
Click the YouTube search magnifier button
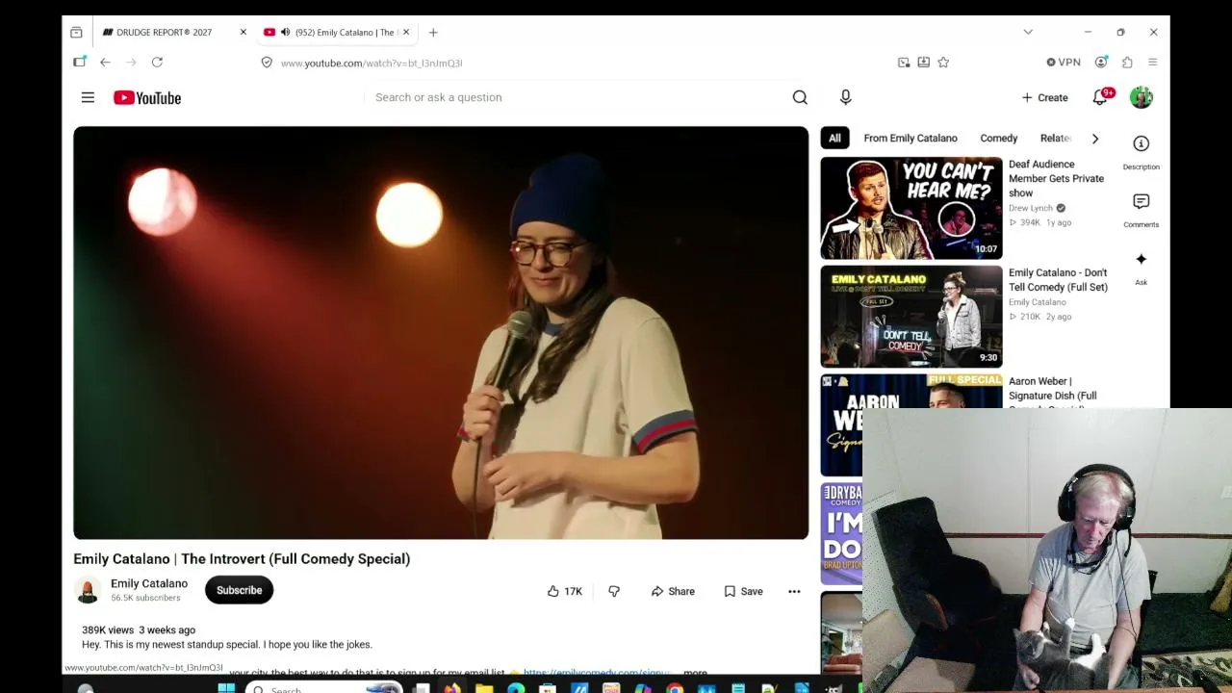click(800, 97)
